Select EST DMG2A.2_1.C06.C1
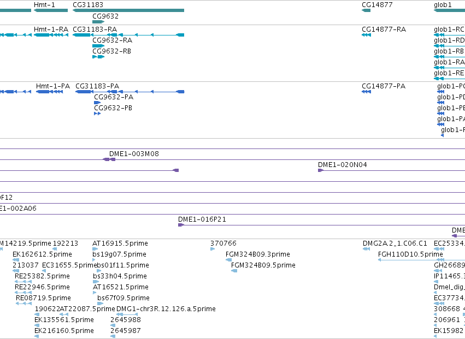 395,243
